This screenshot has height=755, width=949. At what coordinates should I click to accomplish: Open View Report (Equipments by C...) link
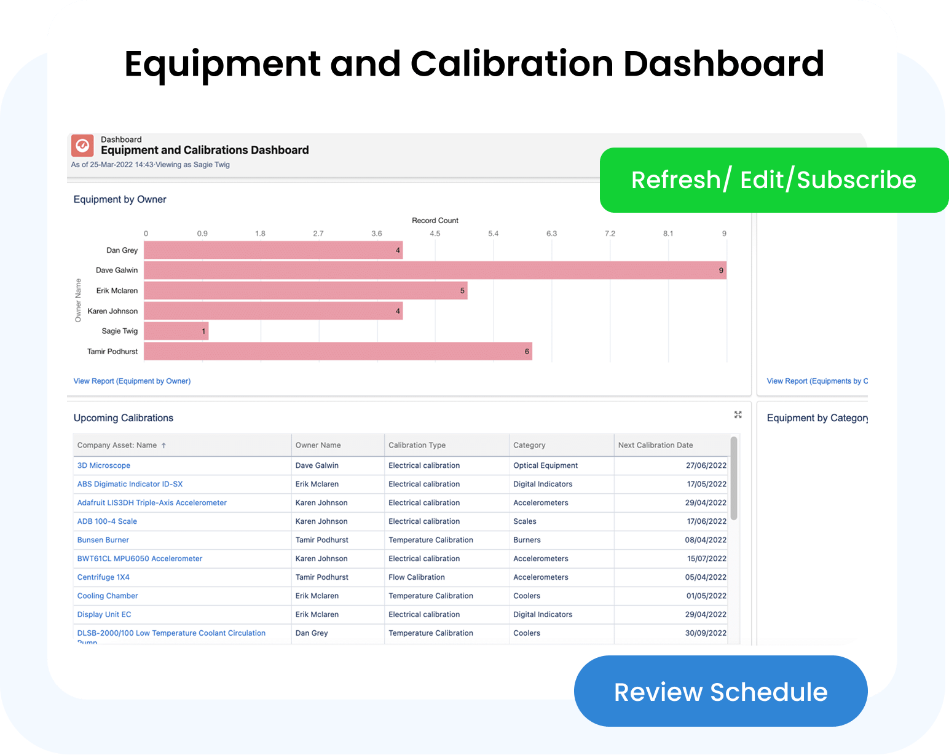click(x=817, y=381)
